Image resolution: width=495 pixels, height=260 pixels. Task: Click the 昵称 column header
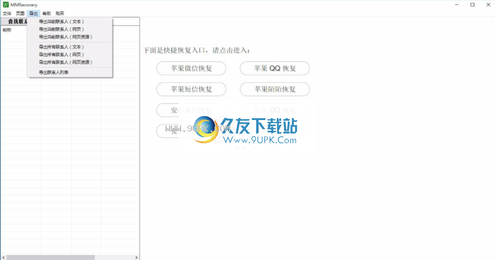[7, 30]
